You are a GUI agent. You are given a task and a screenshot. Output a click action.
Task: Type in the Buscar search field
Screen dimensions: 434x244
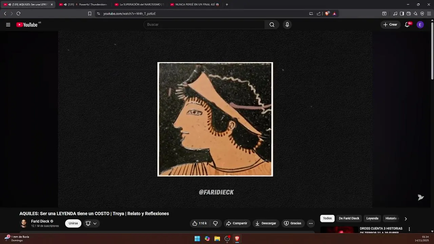click(204, 24)
